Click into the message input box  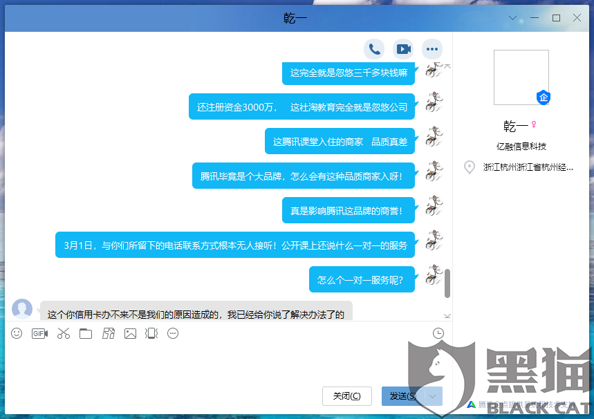coord(228,362)
